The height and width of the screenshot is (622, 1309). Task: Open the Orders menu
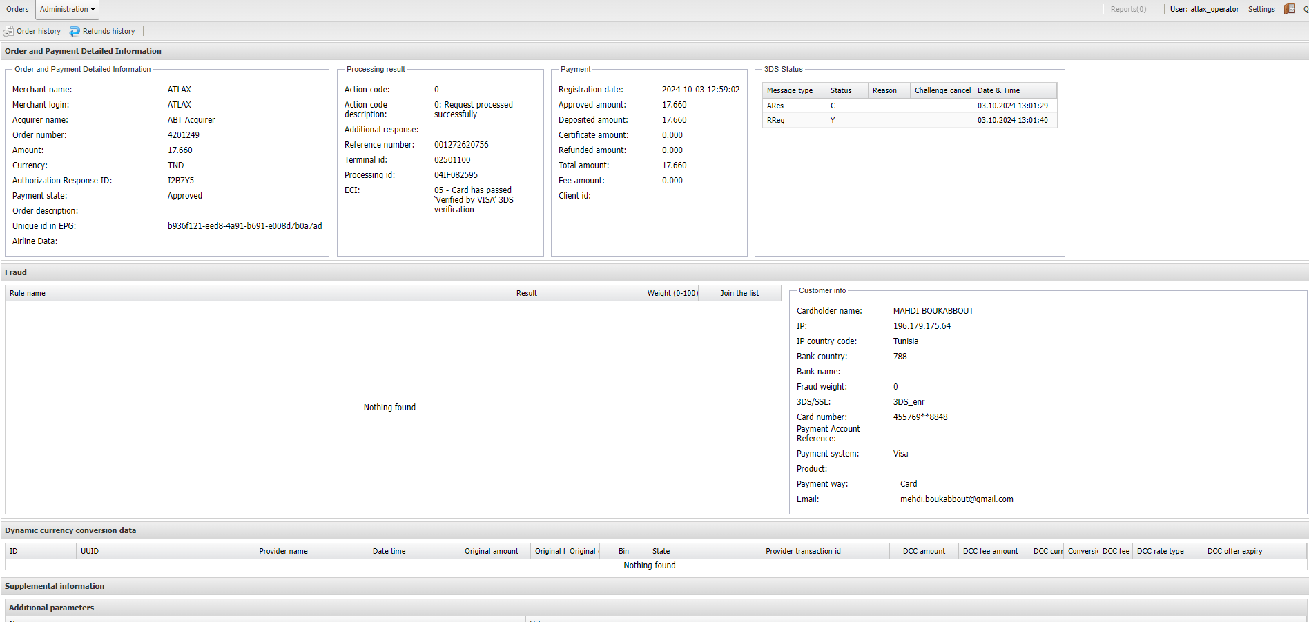tap(17, 9)
